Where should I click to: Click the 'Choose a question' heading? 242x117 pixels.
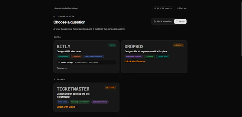(x=70, y=22)
